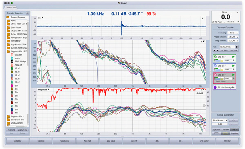Enable All Track delay tracking
Image resolution: width=245 pixels, height=149 pixels.
224,51
